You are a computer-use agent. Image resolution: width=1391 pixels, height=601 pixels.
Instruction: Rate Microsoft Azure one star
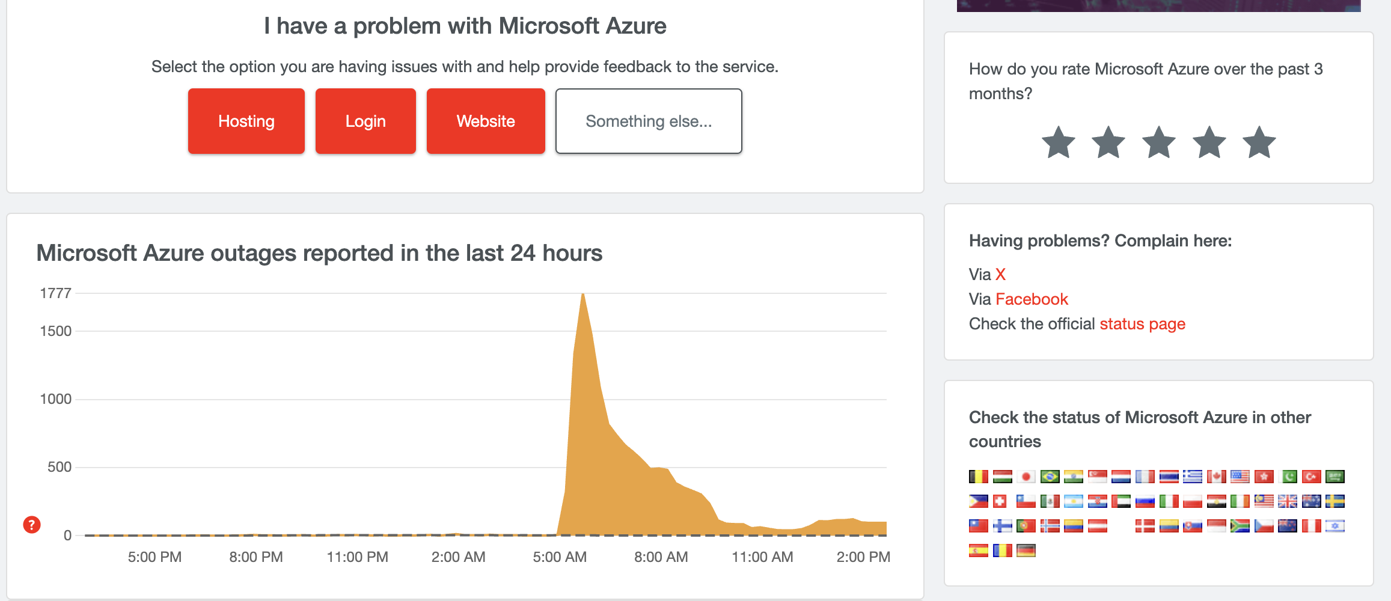pyautogui.click(x=1058, y=142)
